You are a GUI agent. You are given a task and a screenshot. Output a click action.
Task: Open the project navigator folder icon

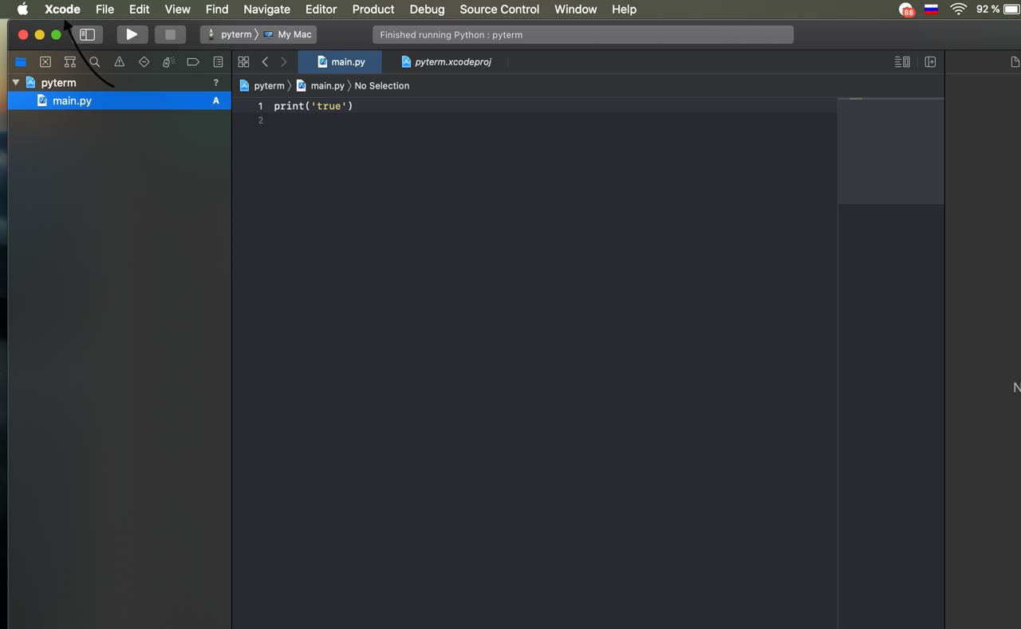(x=21, y=61)
